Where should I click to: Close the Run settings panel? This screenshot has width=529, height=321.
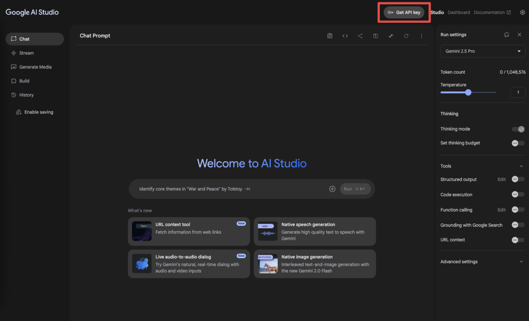519,35
